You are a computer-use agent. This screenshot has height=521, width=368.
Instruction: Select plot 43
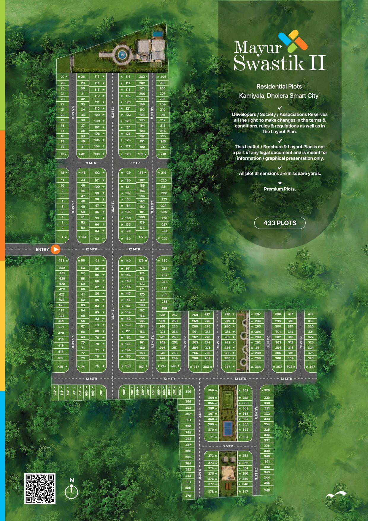pos(83,172)
